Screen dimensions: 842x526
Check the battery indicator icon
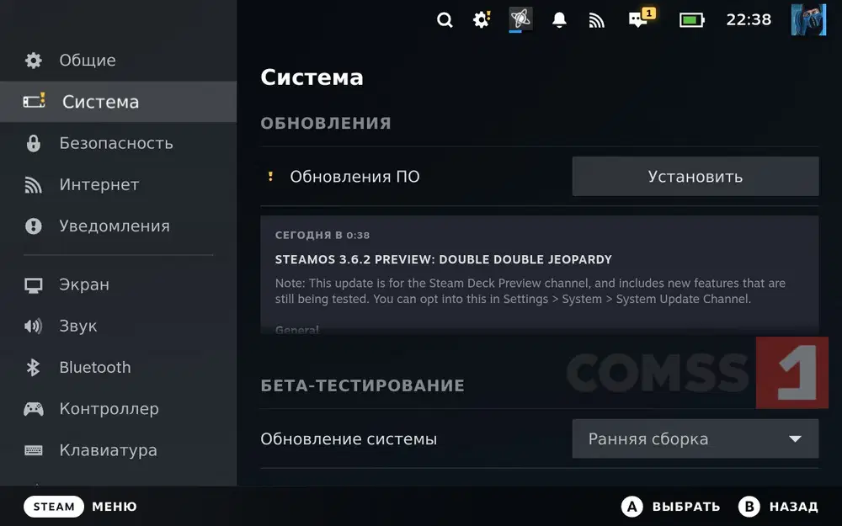[x=691, y=20]
